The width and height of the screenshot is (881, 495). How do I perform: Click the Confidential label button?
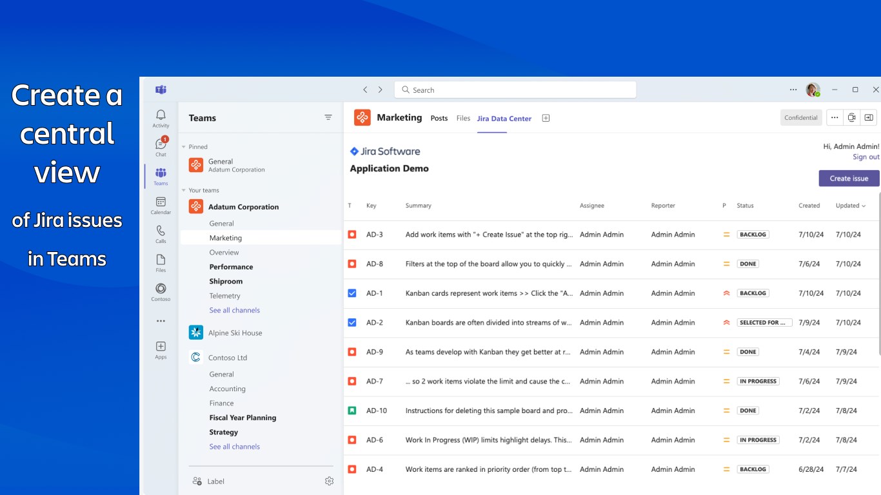click(801, 117)
